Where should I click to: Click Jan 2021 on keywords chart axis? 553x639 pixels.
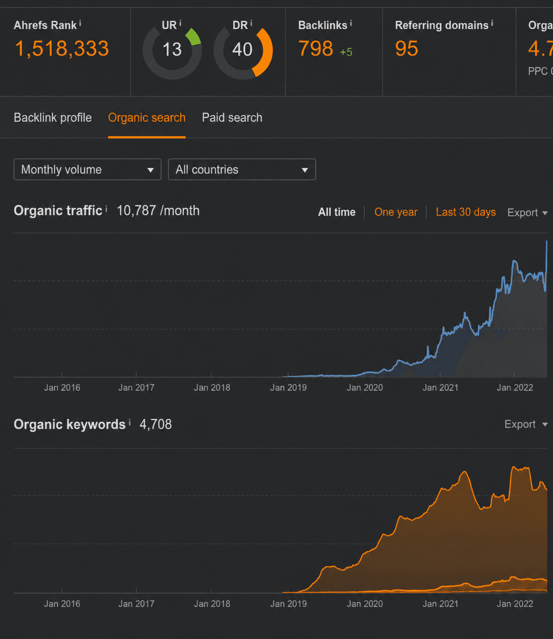point(440,604)
